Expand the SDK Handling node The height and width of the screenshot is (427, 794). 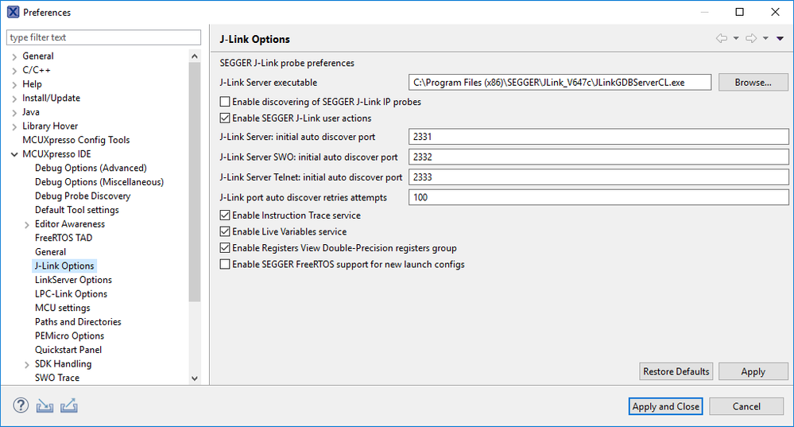(x=27, y=364)
